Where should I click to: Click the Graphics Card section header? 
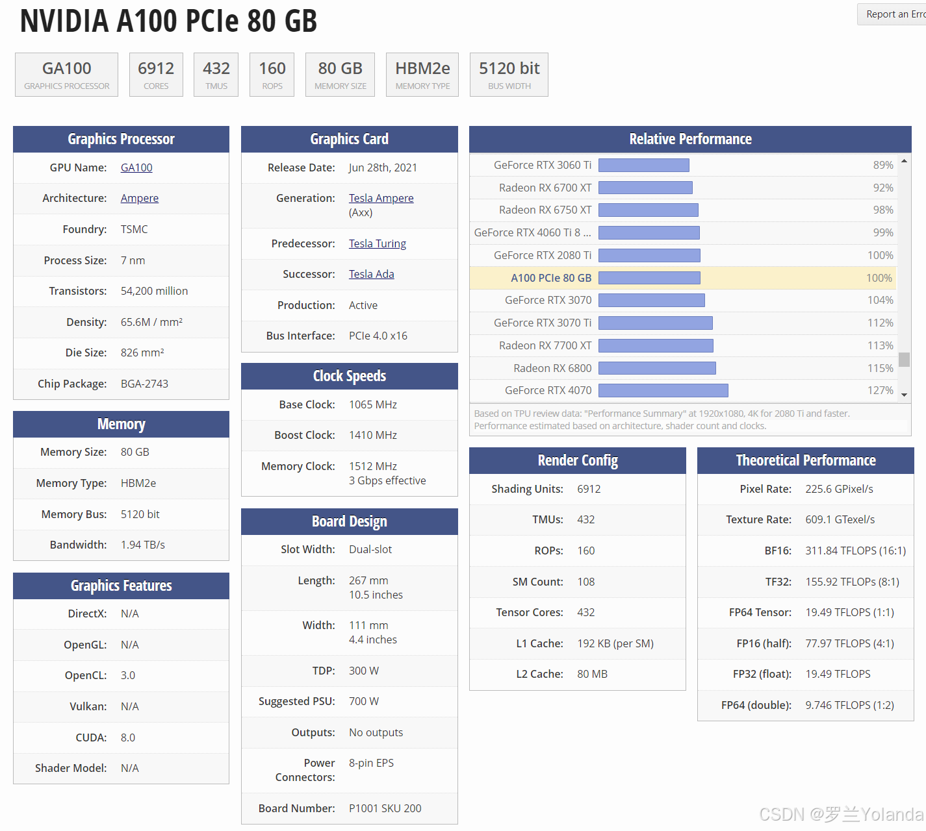point(350,139)
